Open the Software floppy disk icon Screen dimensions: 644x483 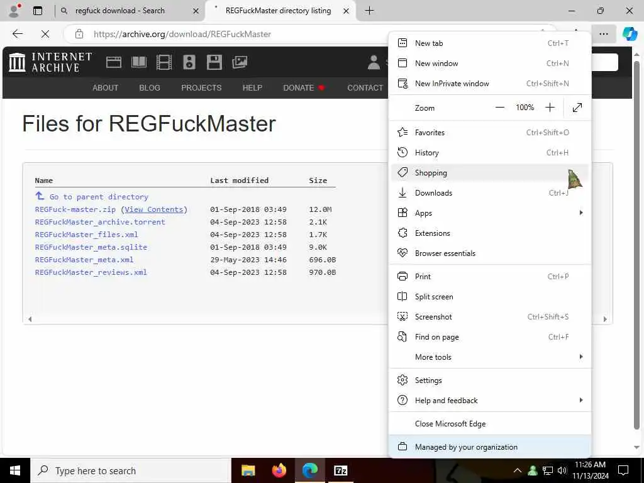[214, 62]
